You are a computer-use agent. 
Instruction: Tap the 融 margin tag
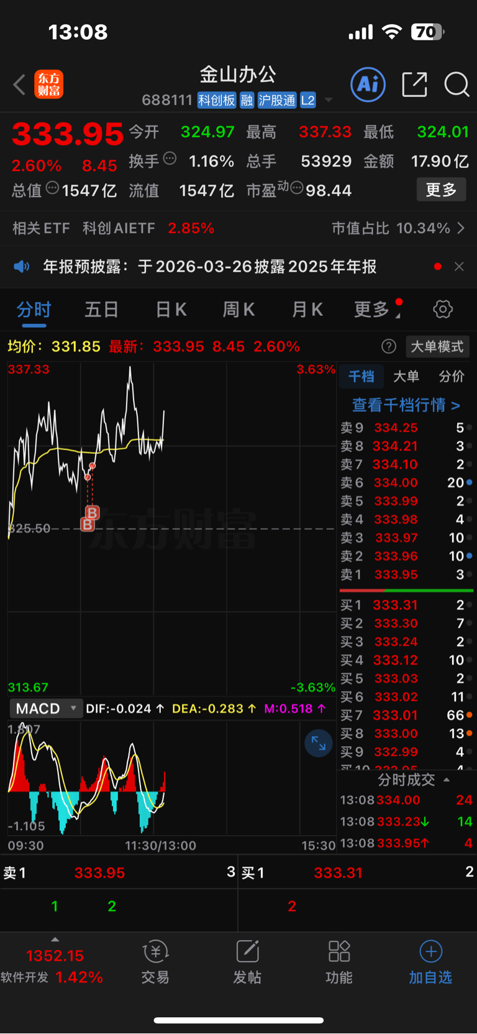pyautogui.click(x=247, y=100)
